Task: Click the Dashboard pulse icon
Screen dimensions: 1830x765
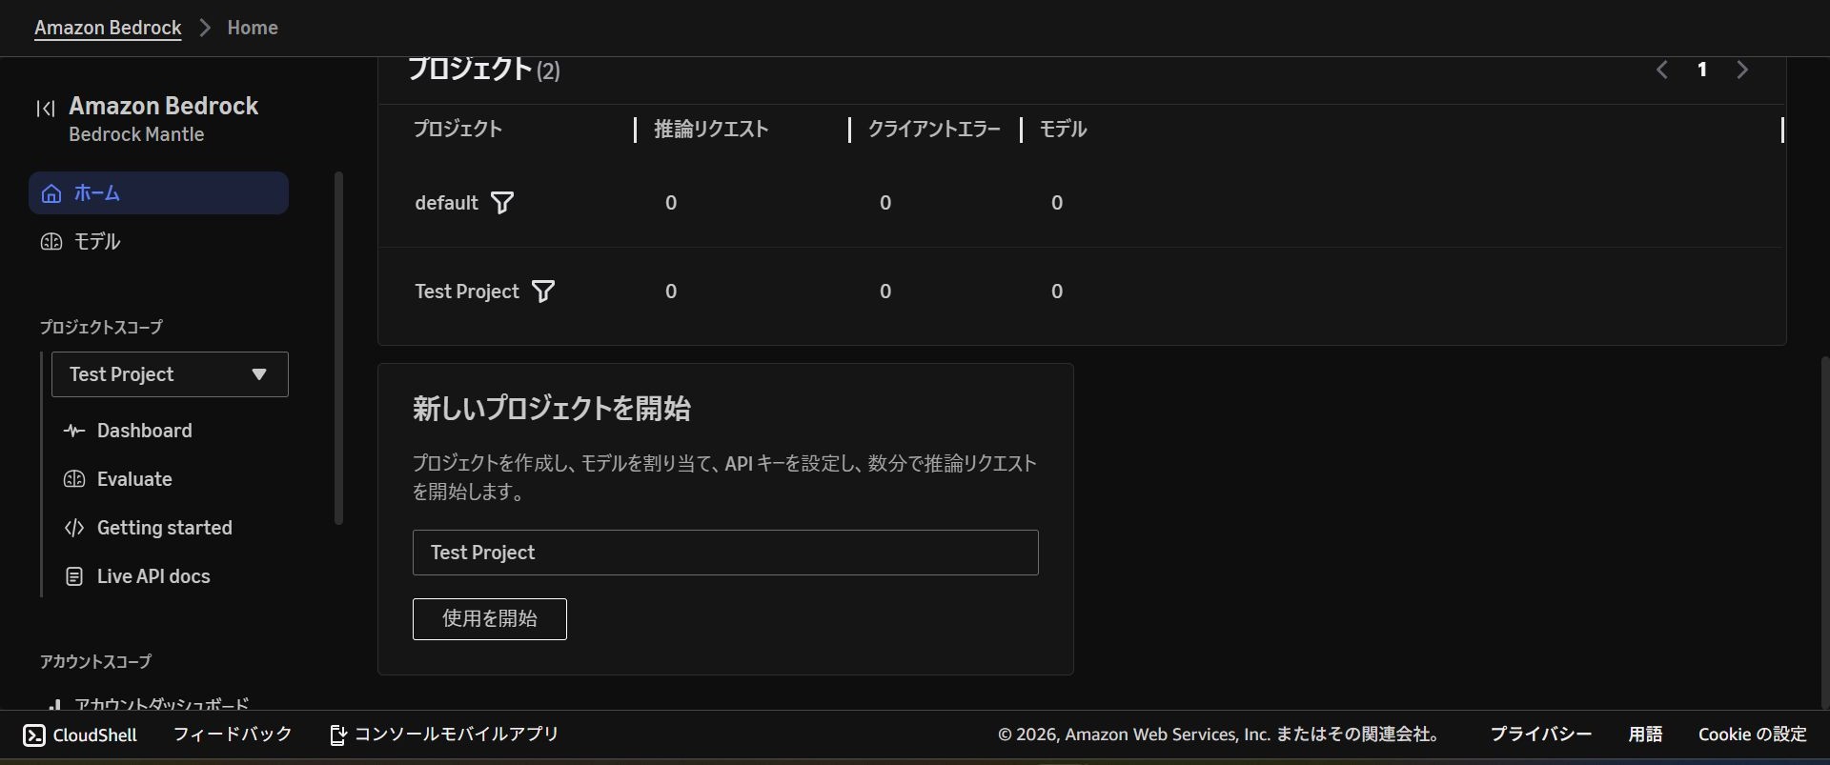Action: coord(74,431)
